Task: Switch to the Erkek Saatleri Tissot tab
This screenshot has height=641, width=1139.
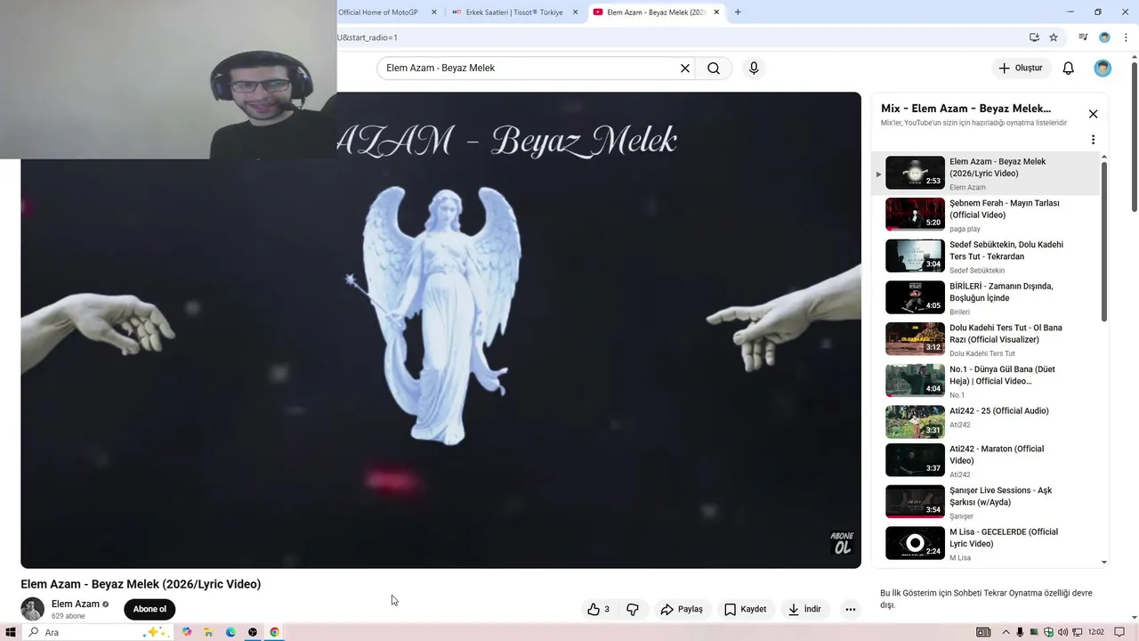Action: [514, 12]
